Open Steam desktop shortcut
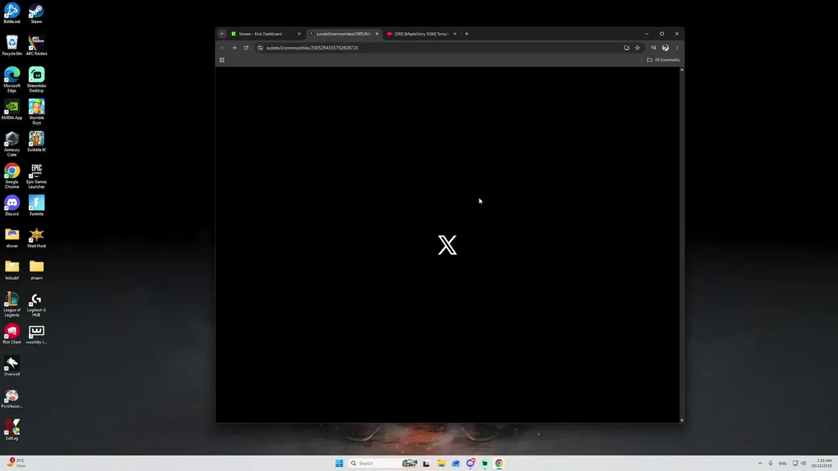 click(37, 14)
